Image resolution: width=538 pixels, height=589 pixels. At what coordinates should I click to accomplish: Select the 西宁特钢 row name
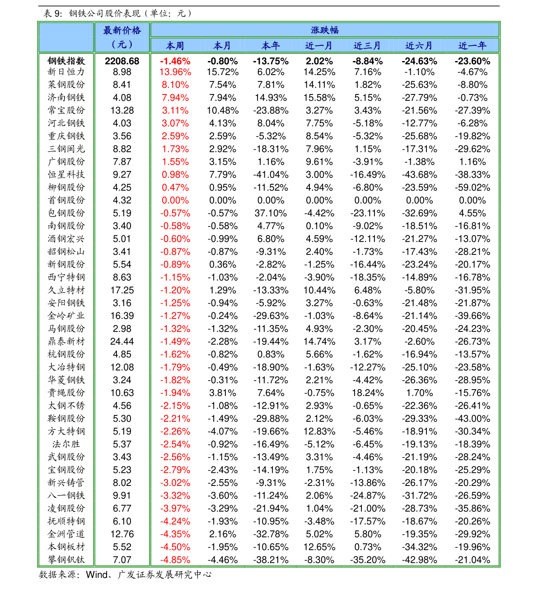(x=66, y=277)
